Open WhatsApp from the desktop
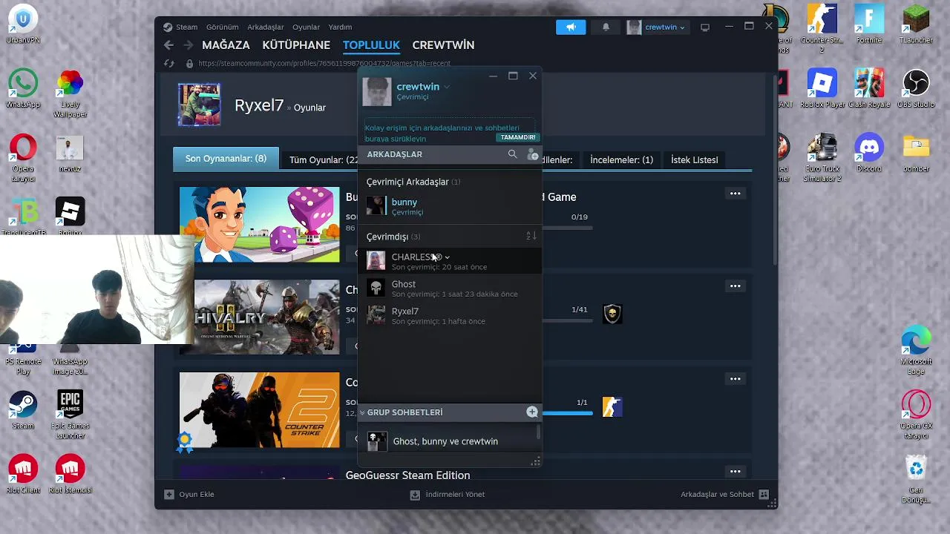 coord(23,88)
